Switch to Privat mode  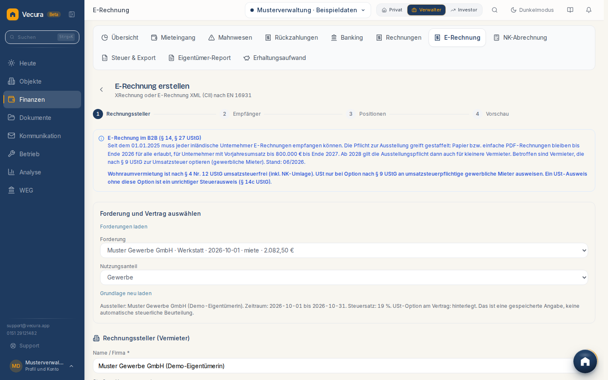(x=392, y=10)
